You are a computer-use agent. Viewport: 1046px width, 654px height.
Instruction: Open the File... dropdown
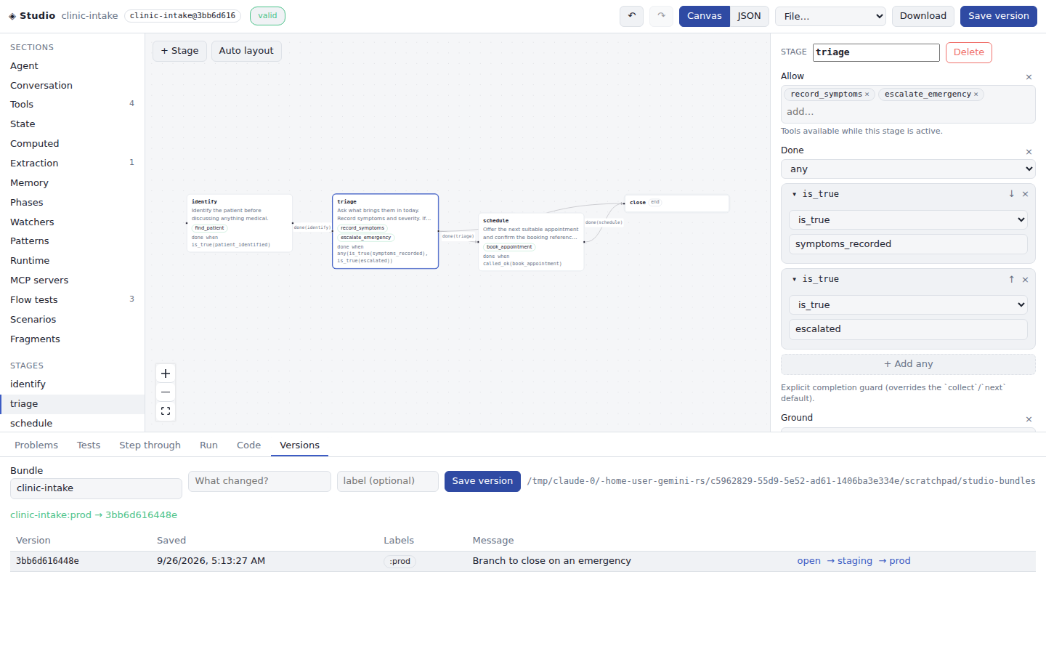pos(830,16)
